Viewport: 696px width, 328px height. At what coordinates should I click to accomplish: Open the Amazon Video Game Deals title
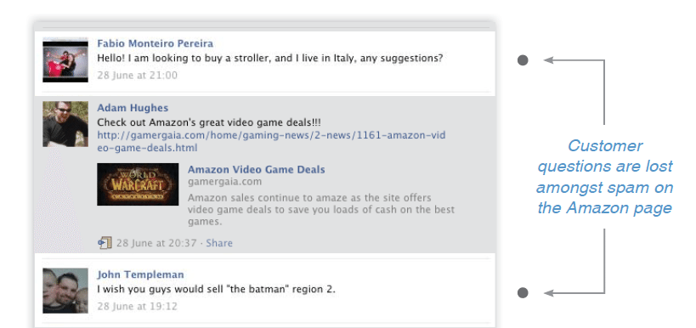pos(256,170)
